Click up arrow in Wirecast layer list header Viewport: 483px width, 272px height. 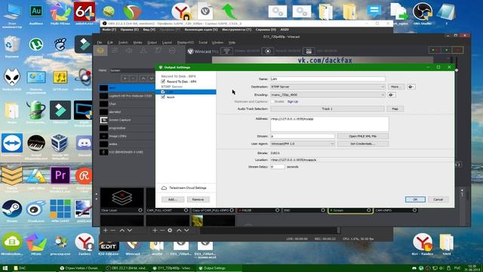[x=143, y=79]
